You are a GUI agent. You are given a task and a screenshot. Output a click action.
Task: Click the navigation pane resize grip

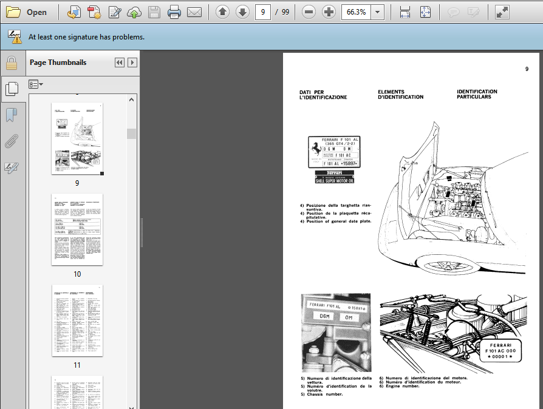[142, 232]
